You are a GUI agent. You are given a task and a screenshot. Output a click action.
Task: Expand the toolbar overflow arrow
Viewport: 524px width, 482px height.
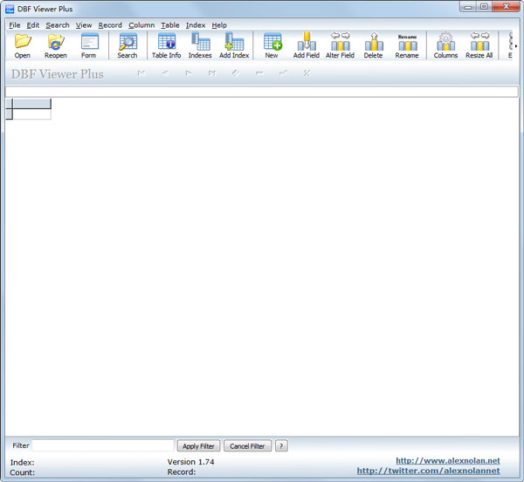pyautogui.click(x=516, y=46)
